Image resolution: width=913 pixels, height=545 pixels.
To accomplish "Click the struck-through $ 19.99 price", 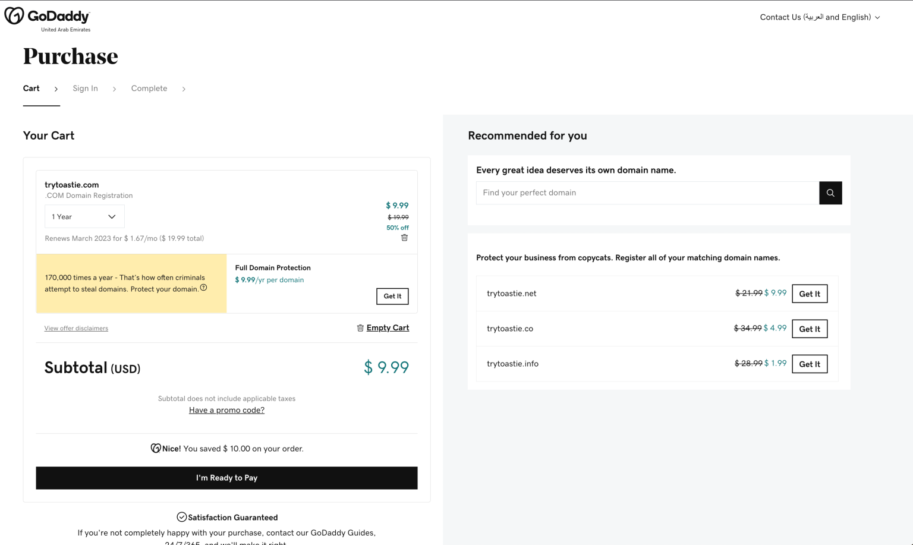I will click(x=398, y=218).
